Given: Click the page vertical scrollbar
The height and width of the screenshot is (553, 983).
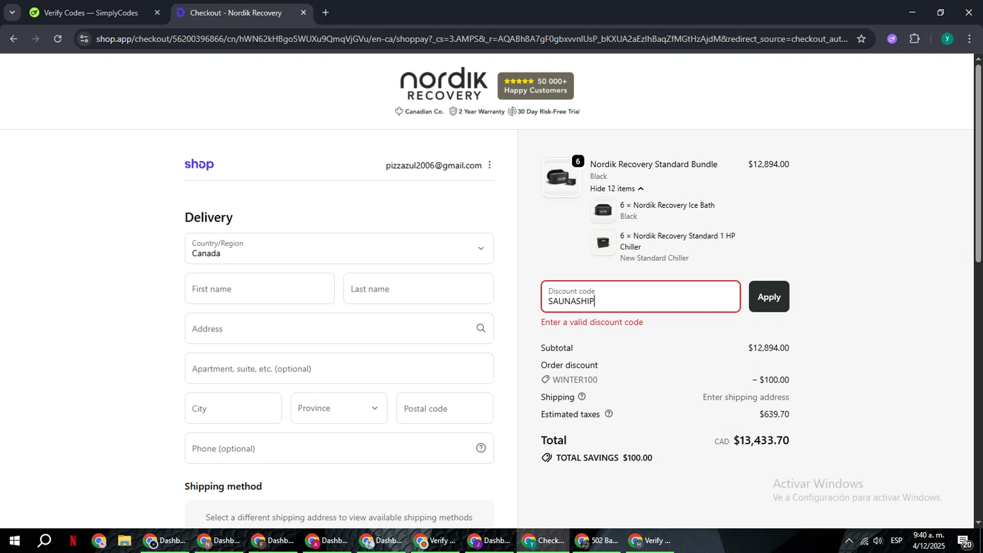Looking at the screenshot, I should click(x=978, y=164).
